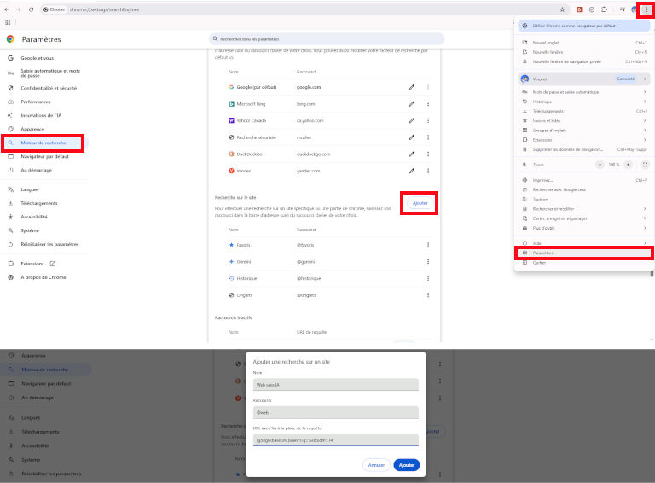This screenshot has width=655, height=483.
Task: Click Ajouter next to Recherche sur le site
Action: click(x=420, y=203)
